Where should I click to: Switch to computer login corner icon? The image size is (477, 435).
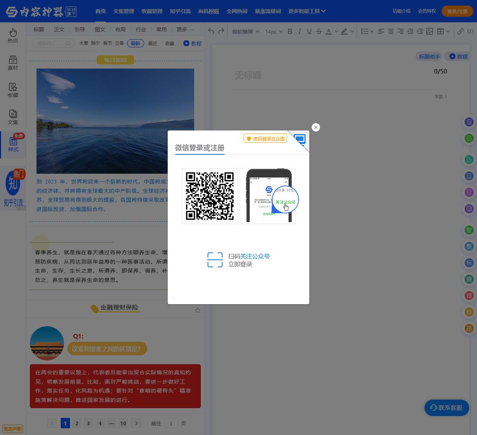(300, 139)
